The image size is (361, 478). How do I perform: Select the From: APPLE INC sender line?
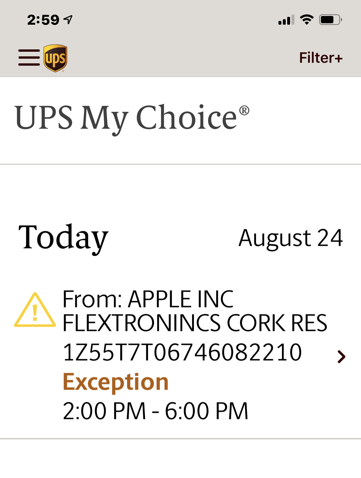point(148,299)
